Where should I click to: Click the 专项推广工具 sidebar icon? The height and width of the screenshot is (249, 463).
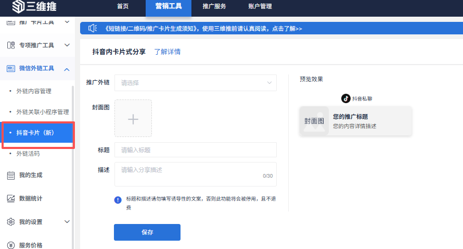pos(10,45)
